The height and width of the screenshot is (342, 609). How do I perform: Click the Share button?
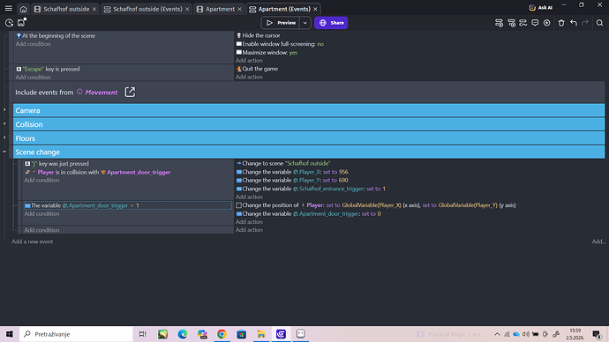pyautogui.click(x=331, y=23)
